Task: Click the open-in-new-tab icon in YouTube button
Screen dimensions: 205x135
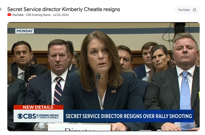Action: [194, 10]
